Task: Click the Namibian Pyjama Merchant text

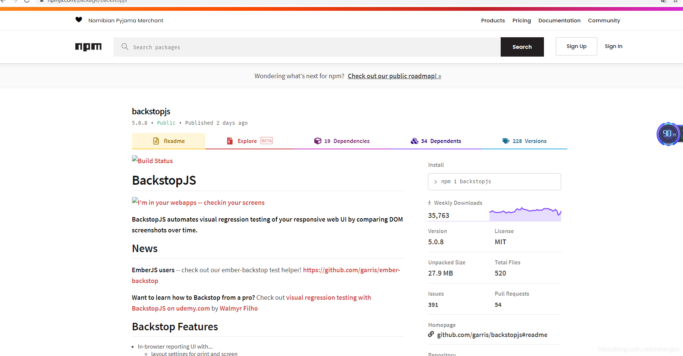Action: click(126, 20)
